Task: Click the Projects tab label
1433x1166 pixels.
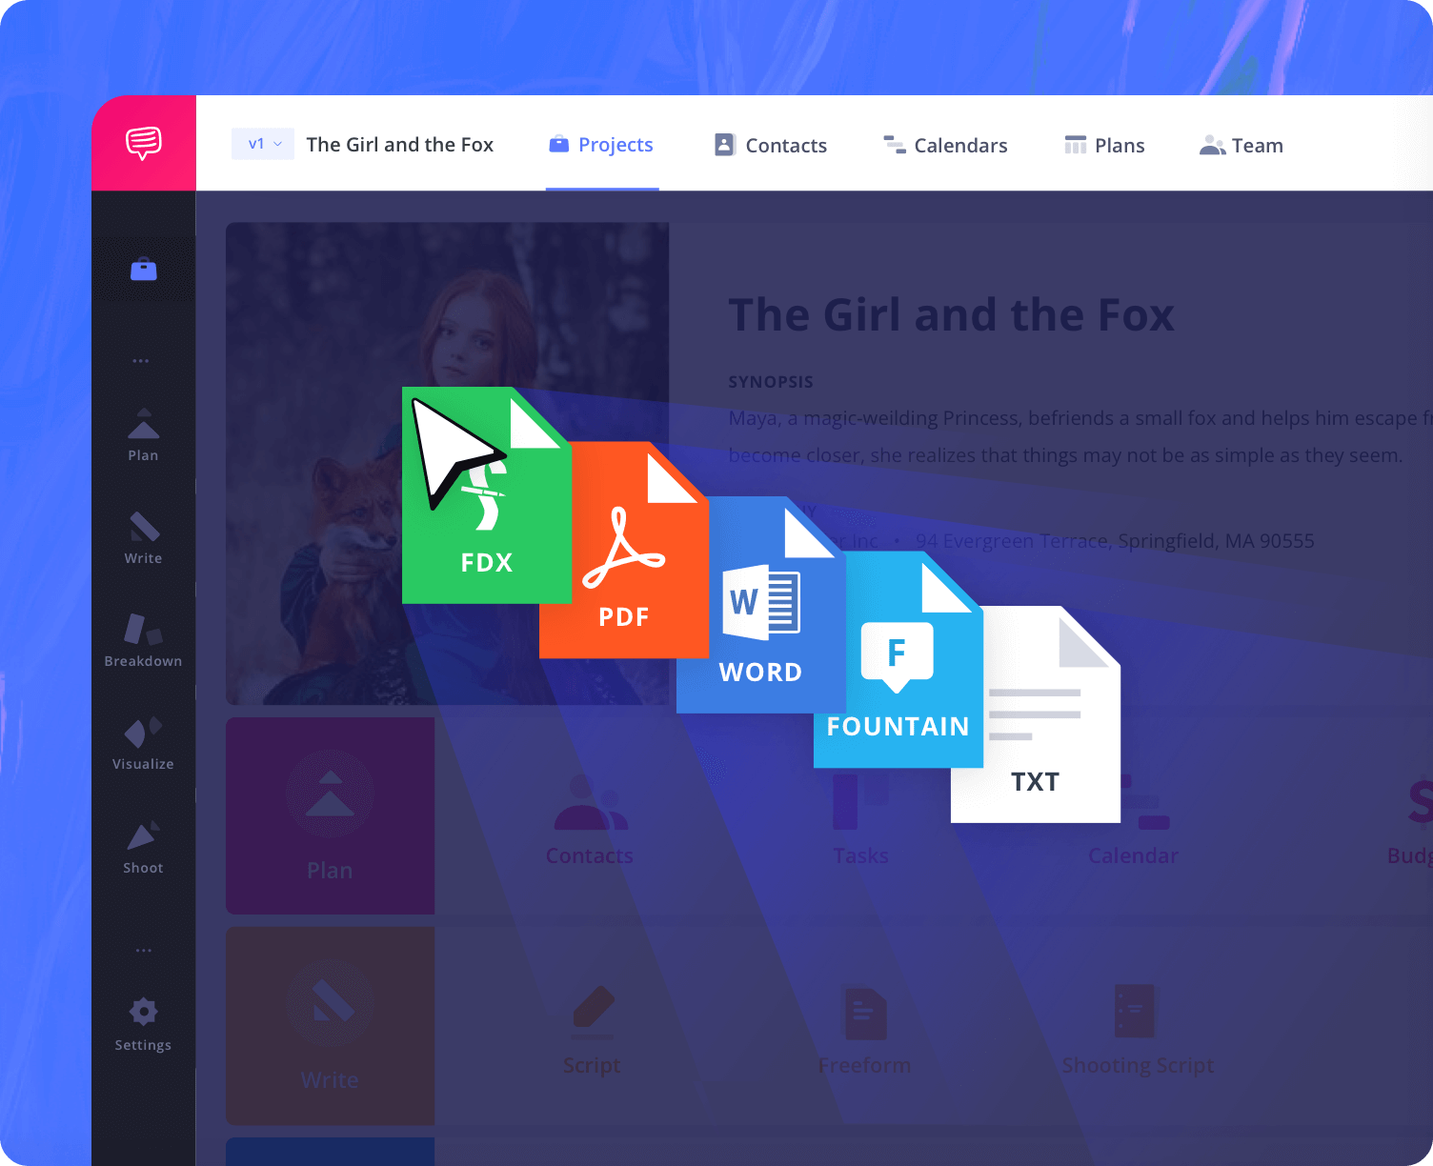Action: coord(616,145)
